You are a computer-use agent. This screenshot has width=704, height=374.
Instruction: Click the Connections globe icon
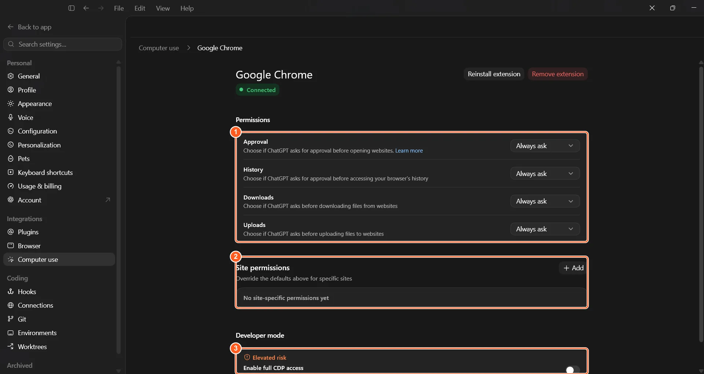tap(11, 305)
